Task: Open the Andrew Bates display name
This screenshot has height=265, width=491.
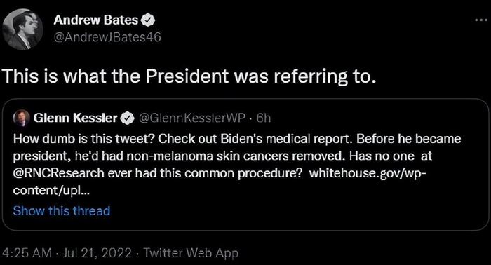Action: click(96, 20)
